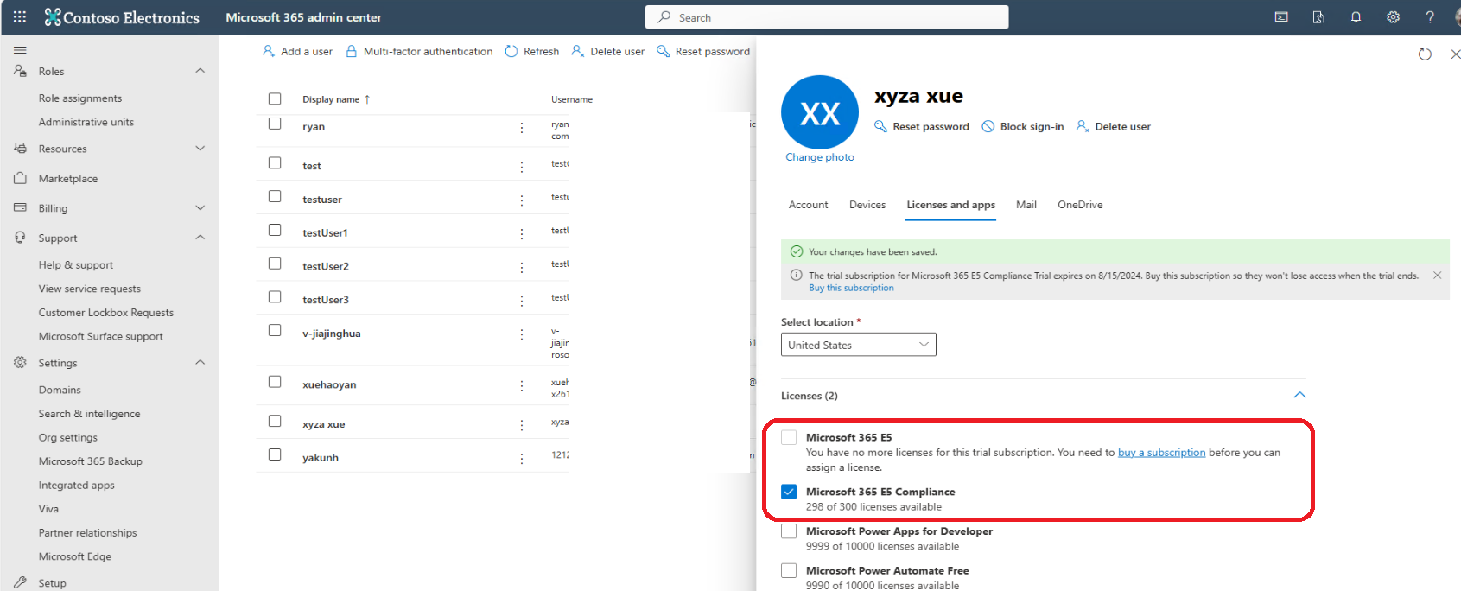Switch to the Account tab
The image size is (1461, 591).
tap(809, 205)
